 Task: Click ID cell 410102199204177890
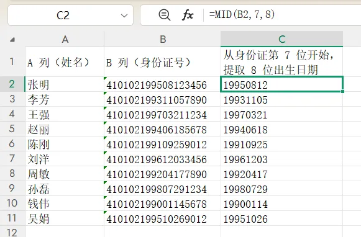(162, 174)
